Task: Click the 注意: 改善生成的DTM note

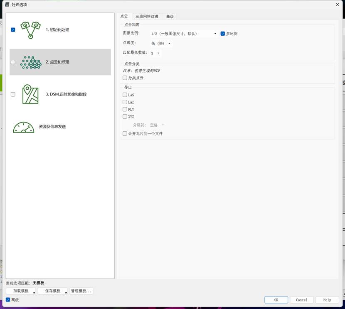Action: pos(141,71)
